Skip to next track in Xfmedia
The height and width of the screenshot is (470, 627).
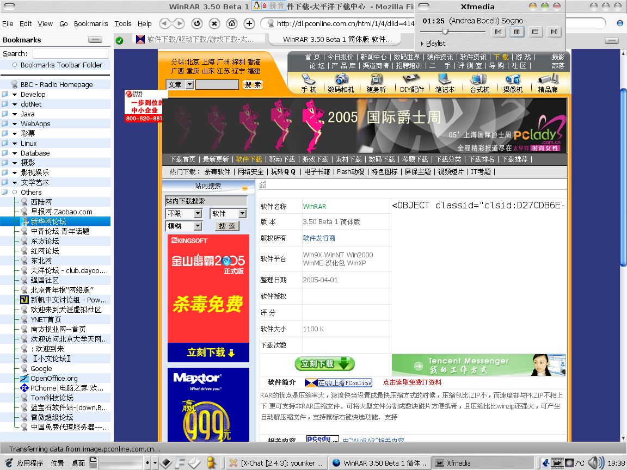point(554,32)
